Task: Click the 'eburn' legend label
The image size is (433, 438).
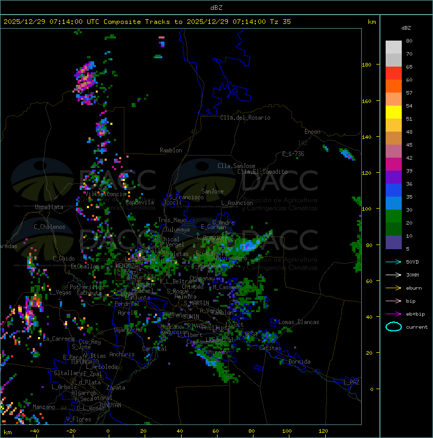Action: coord(414,288)
